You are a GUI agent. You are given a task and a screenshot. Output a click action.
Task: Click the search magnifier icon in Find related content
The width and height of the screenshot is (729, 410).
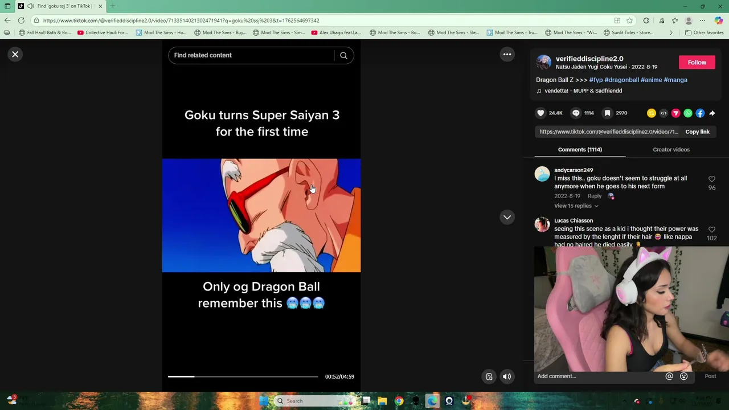[x=343, y=55]
